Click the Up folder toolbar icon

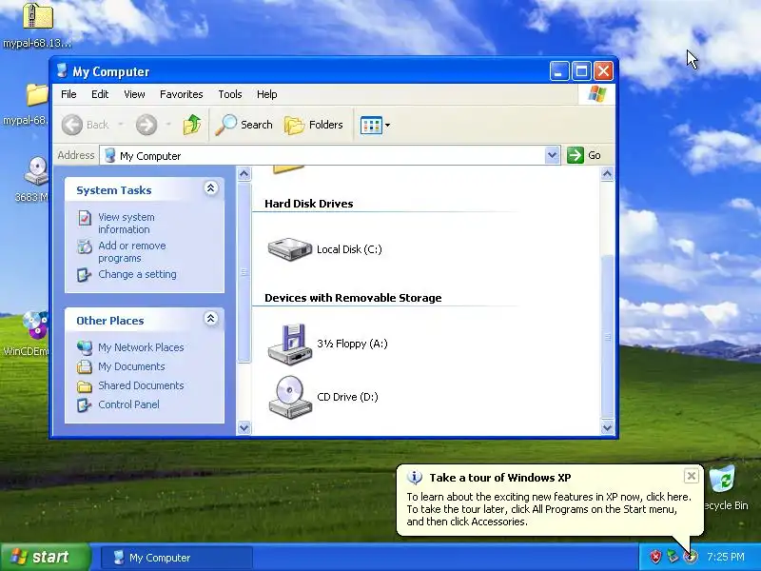click(192, 125)
